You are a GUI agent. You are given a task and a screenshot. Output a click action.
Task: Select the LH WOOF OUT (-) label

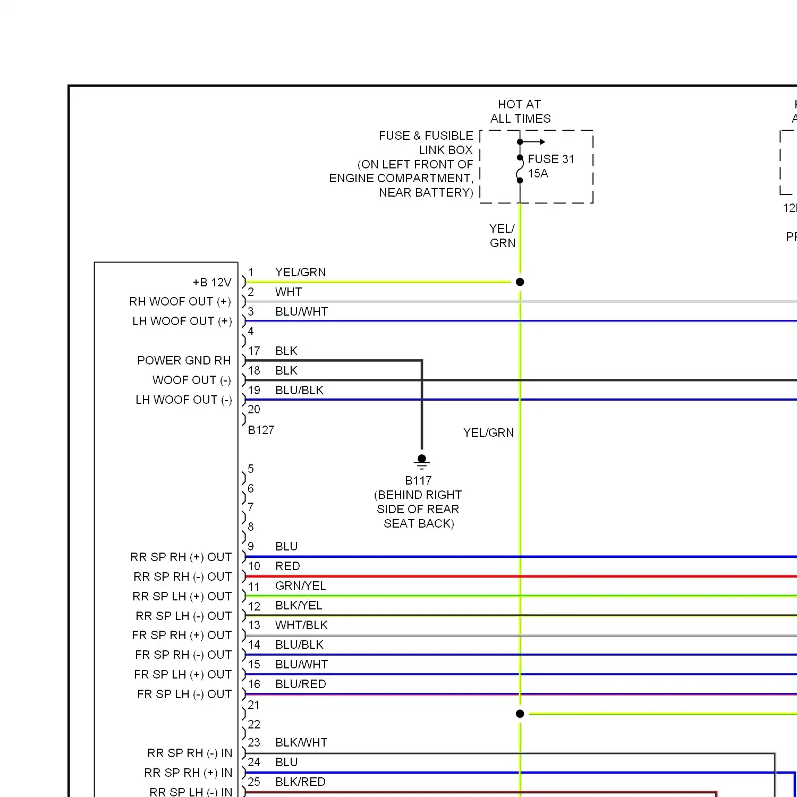(184, 400)
